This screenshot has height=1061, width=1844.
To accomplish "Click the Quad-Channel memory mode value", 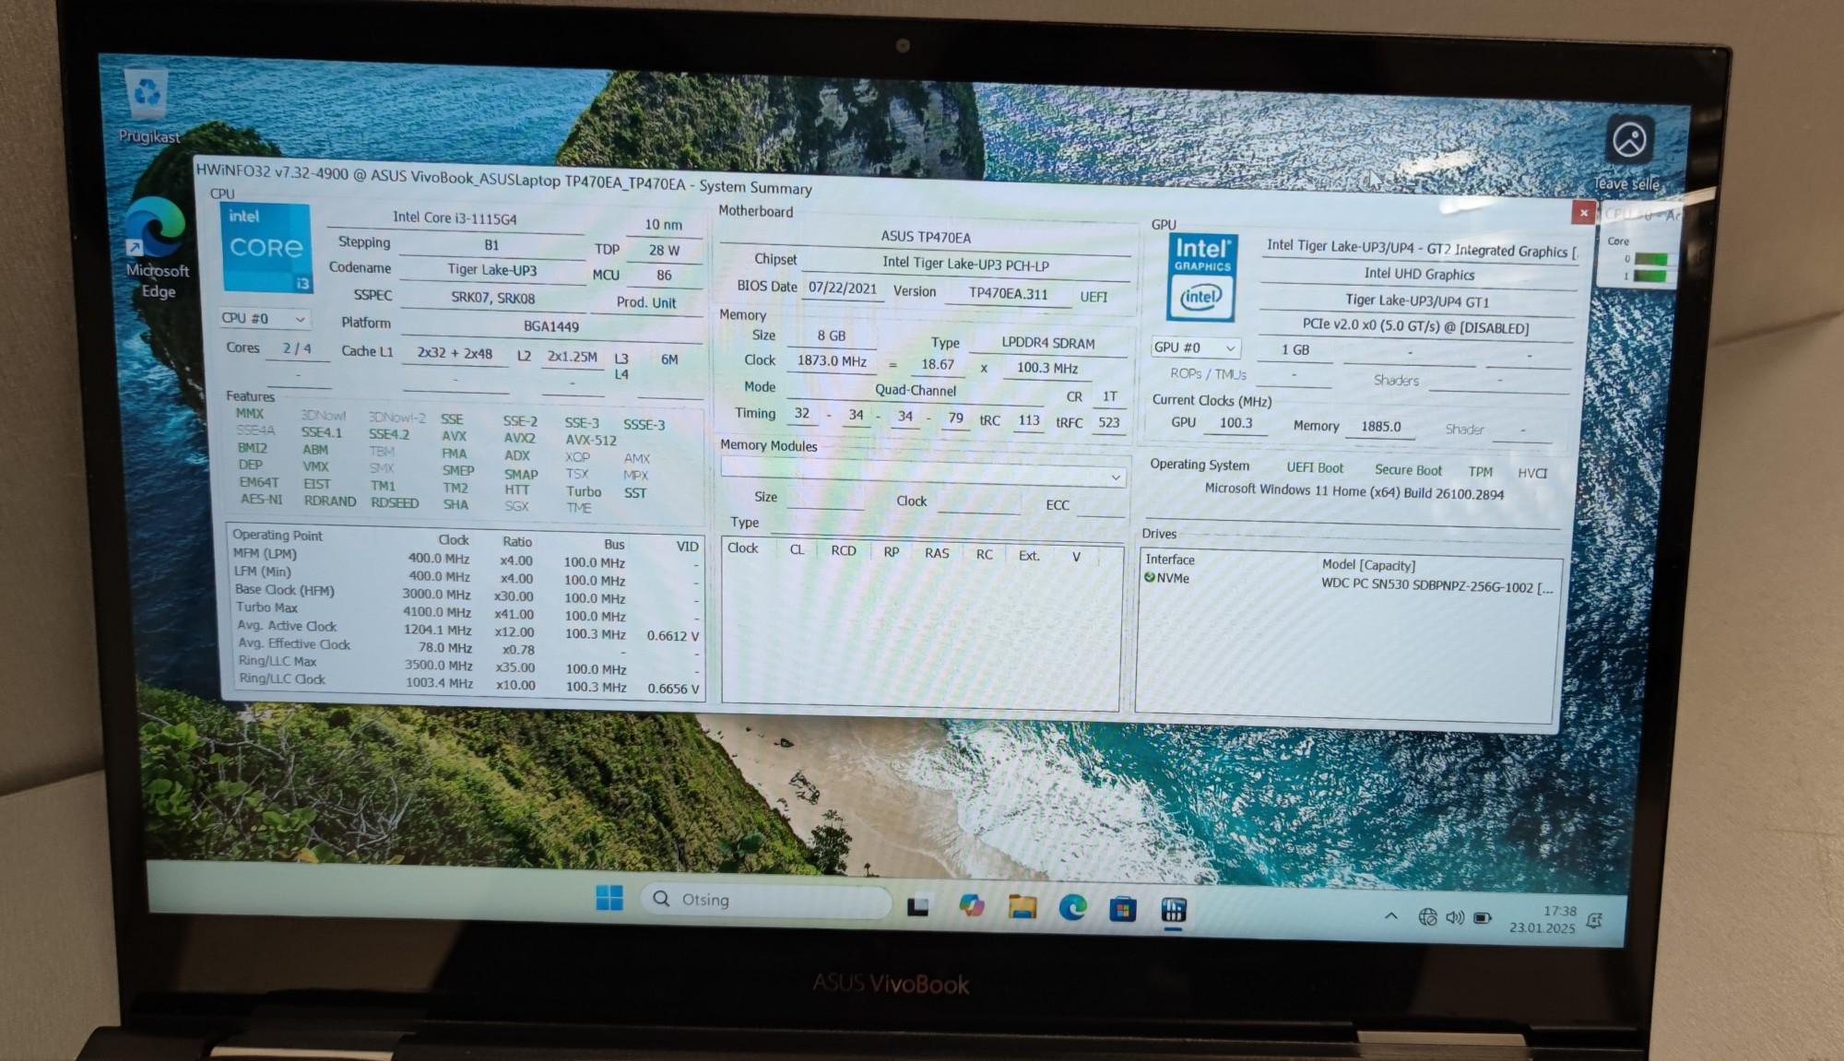I will pos(916,390).
